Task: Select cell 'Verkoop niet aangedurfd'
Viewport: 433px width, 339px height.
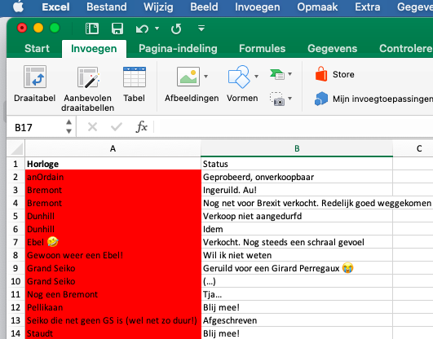Action: click(x=297, y=216)
